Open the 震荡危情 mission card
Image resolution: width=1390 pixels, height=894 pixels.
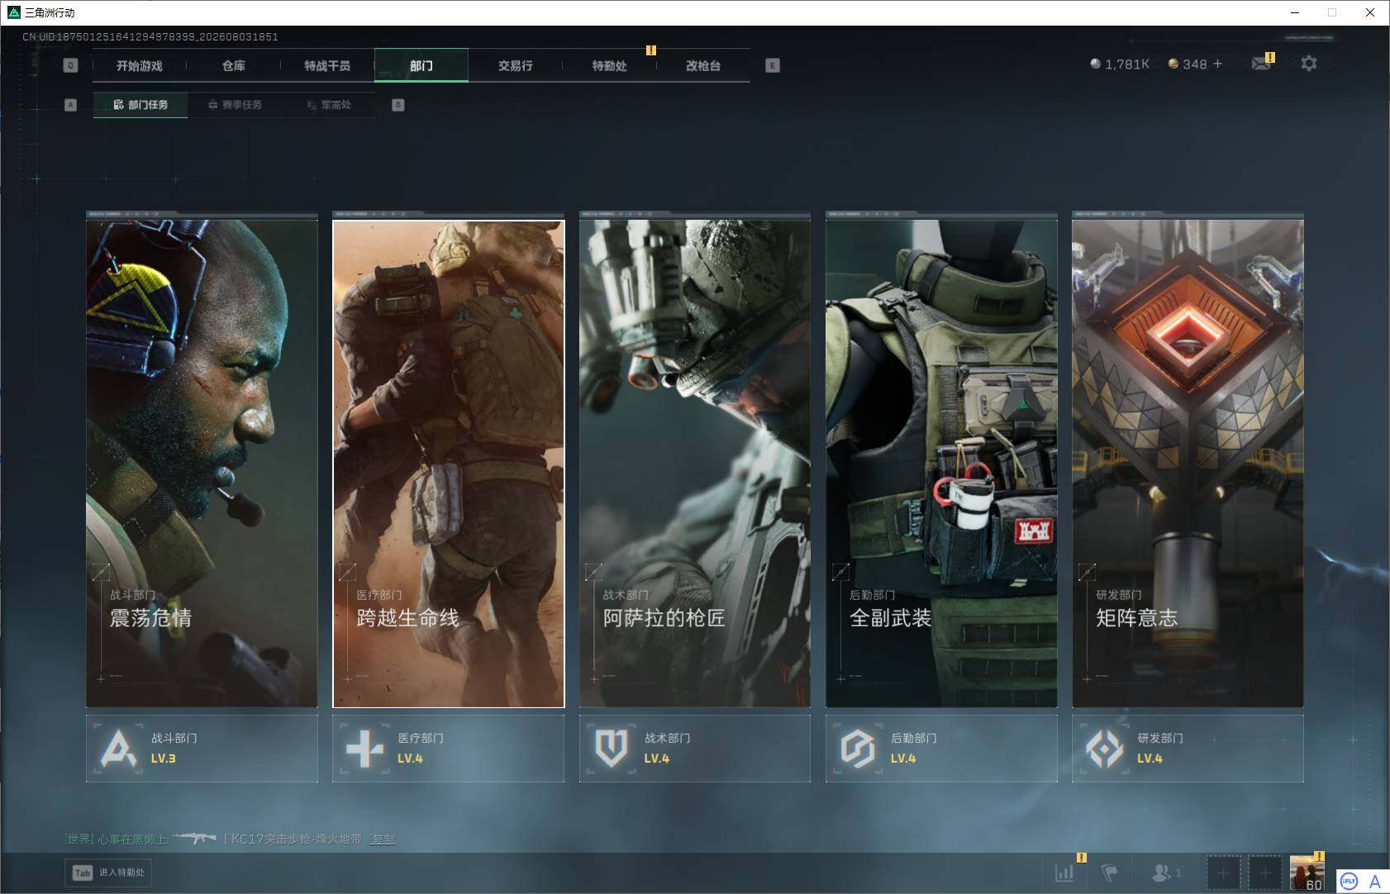[202, 464]
